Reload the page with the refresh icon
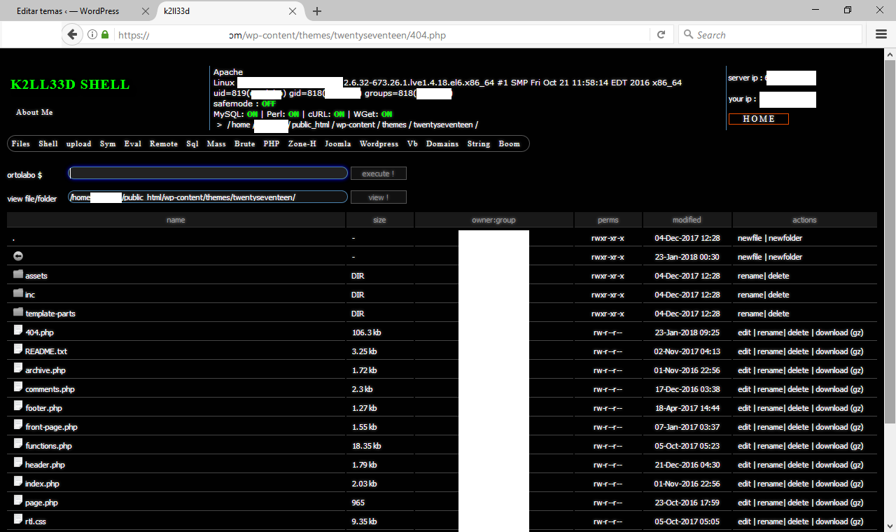This screenshot has width=896, height=532. point(661,34)
